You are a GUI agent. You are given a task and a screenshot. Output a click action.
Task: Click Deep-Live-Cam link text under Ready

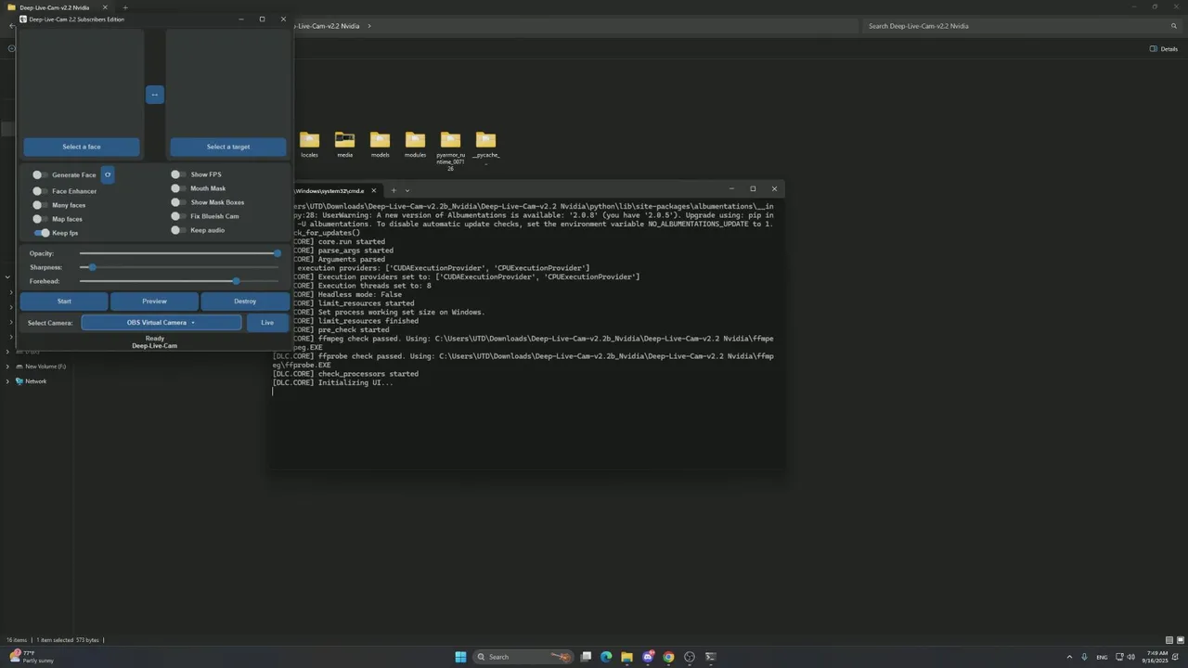click(x=154, y=346)
